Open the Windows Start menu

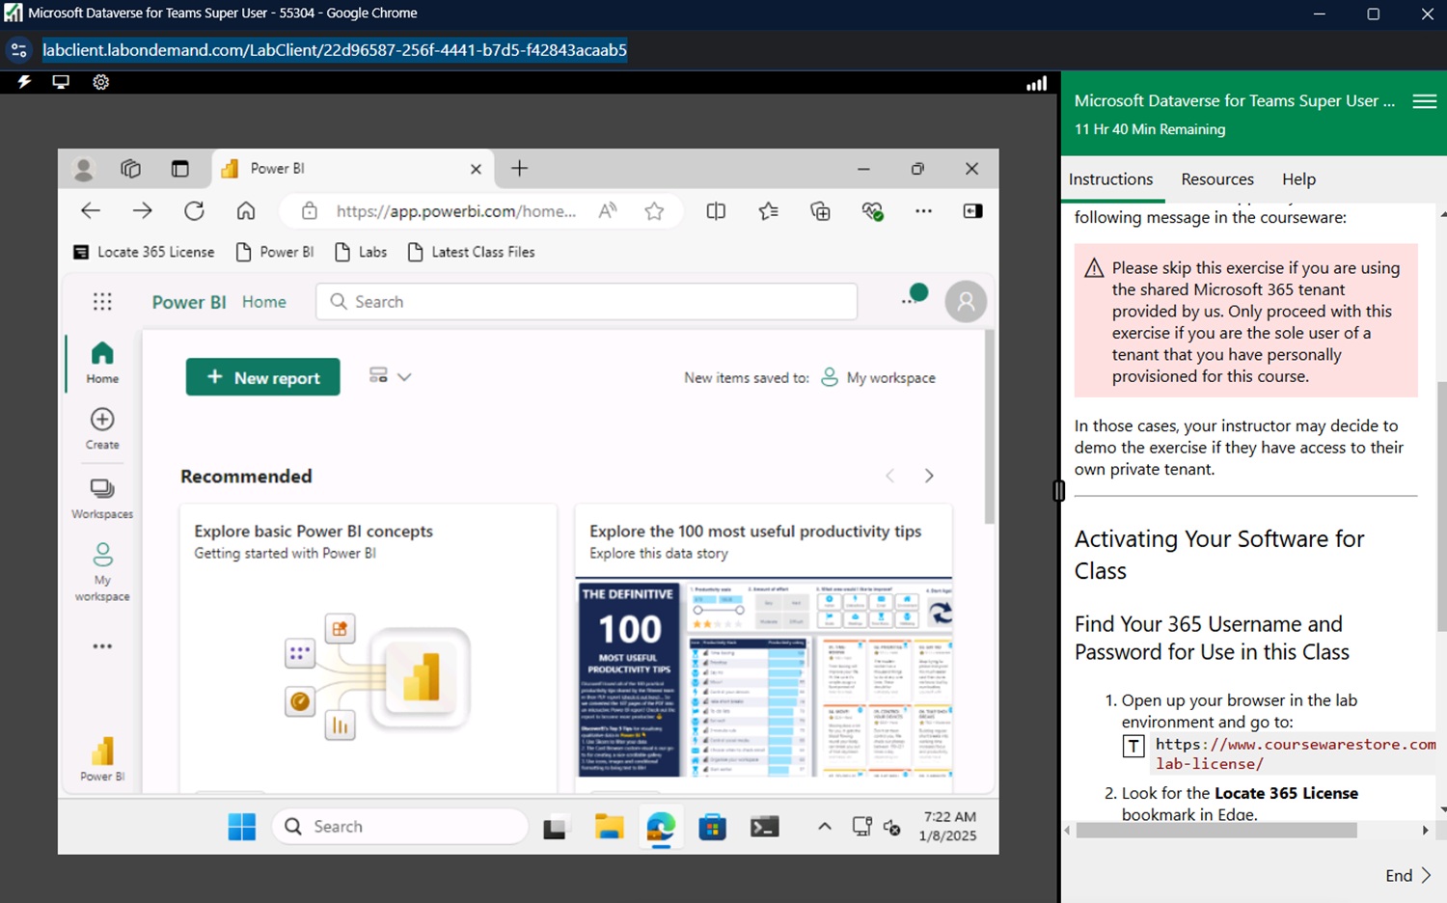(x=242, y=827)
